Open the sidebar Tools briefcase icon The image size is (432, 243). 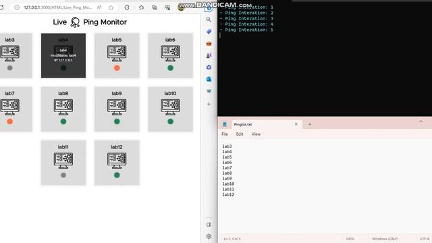209,43
